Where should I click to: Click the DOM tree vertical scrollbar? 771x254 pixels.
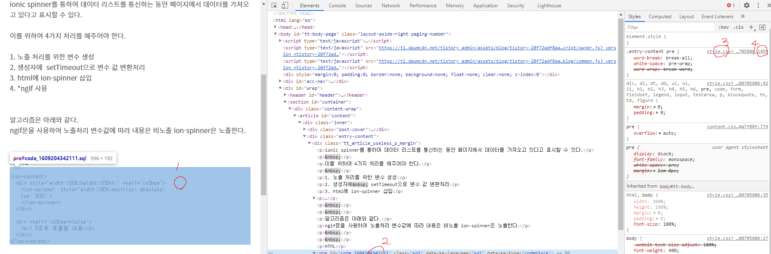[621, 123]
